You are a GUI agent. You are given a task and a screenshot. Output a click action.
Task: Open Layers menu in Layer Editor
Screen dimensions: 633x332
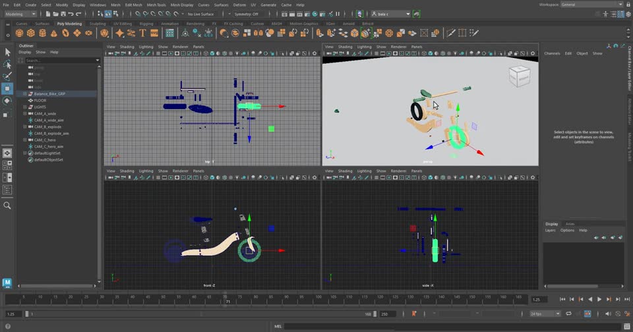(550, 231)
